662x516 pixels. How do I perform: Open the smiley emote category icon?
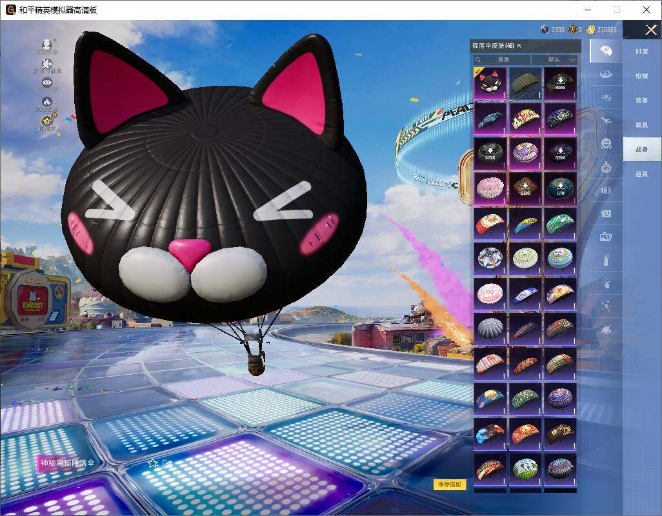coord(606,144)
